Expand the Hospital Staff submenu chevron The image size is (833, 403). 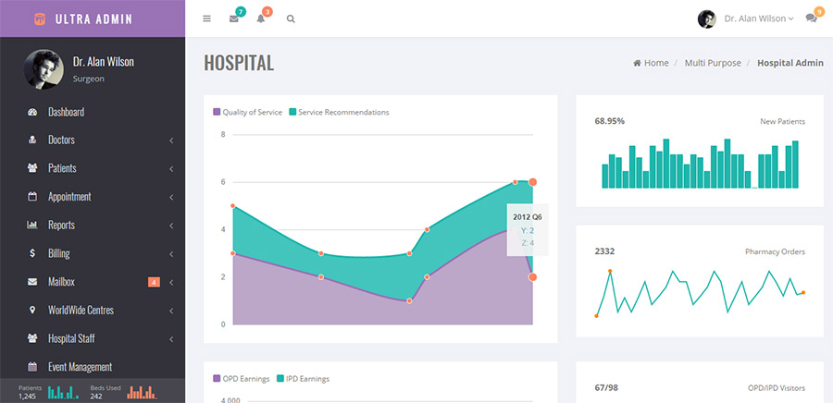pyautogui.click(x=171, y=339)
